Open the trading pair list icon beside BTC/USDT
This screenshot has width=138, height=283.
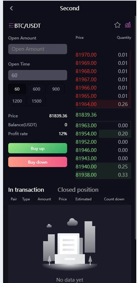point(11,25)
